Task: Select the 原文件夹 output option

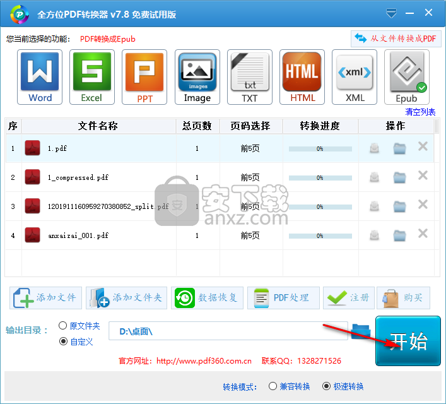Action: [x=79, y=326]
